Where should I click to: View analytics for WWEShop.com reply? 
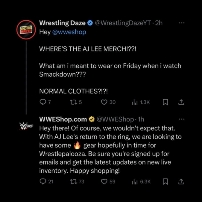pyautogui.click(x=135, y=181)
